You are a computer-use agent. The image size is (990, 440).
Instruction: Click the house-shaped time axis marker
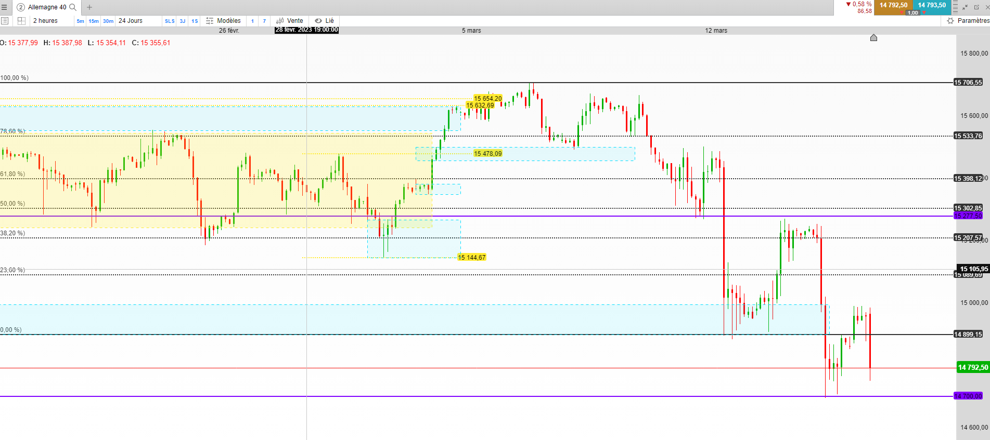click(x=873, y=37)
